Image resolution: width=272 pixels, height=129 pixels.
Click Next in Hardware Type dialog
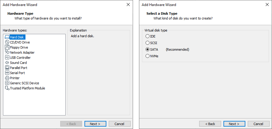(x=95, y=124)
